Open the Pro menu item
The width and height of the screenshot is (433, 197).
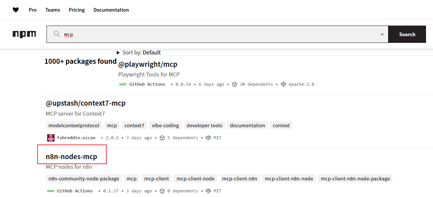[33, 10]
